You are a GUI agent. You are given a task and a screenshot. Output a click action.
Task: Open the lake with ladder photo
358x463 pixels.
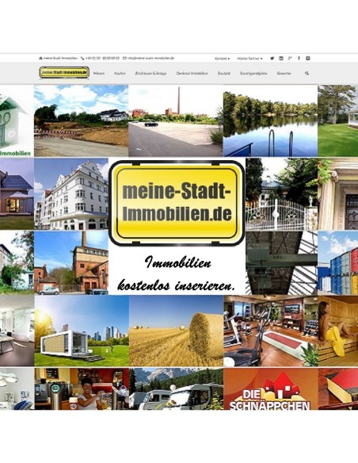point(270,121)
